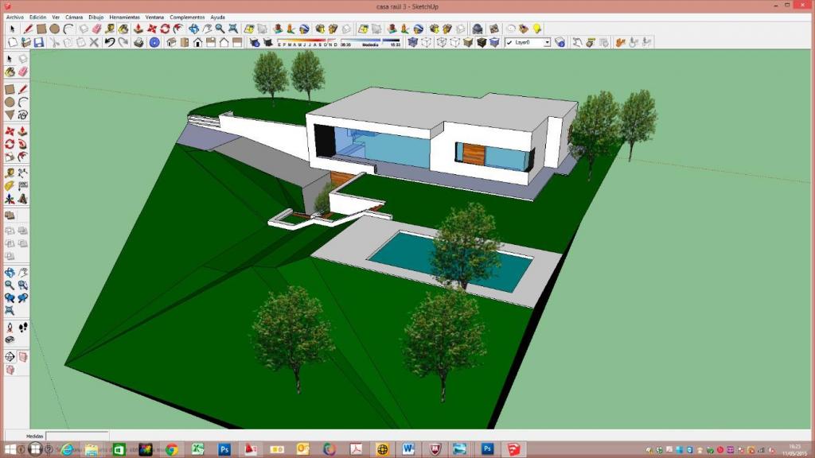Open Google Chrome from the taskbar

click(x=171, y=449)
